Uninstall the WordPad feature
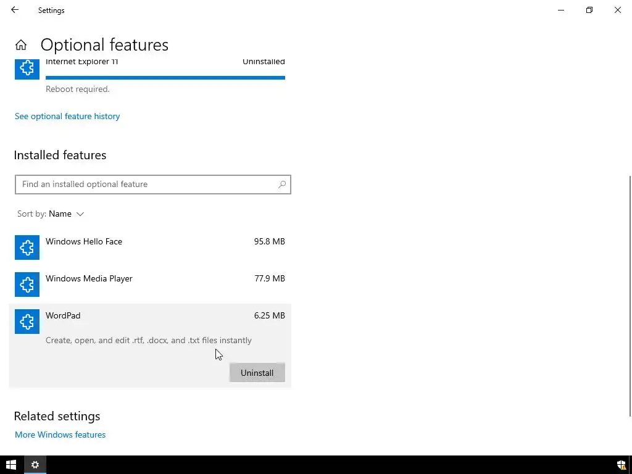Image resolution: width=632 pixels, height=474 pixels. (257, 373)
